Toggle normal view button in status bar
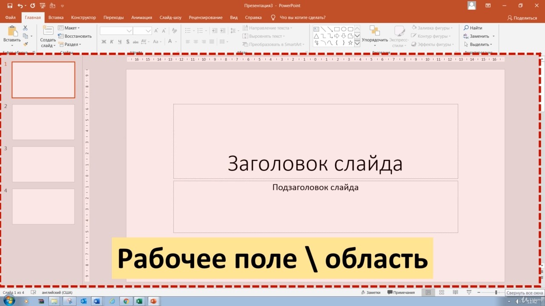This screenshot has height=306, width=545. pos(428,292)
